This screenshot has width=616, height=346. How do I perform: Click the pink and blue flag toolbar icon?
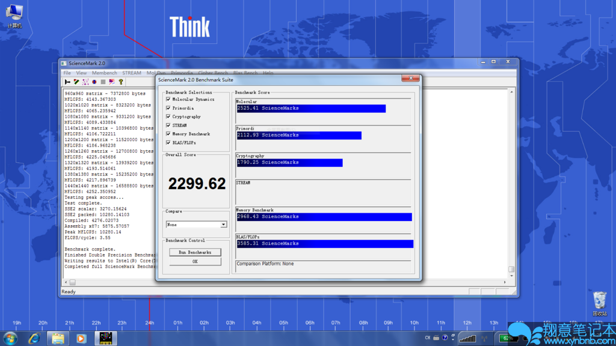click(112, 82)
